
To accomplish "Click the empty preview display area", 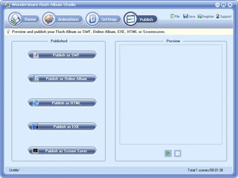I will click(x=171, y=94).
